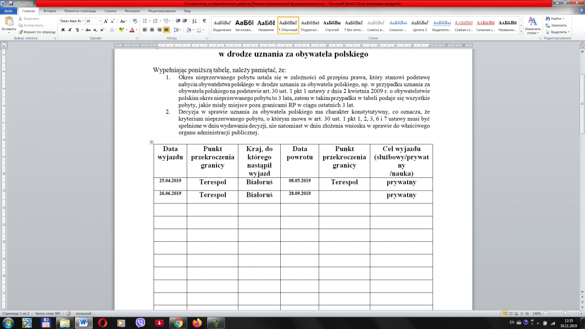Expand the styles gallery list

(x=521, y=31)
